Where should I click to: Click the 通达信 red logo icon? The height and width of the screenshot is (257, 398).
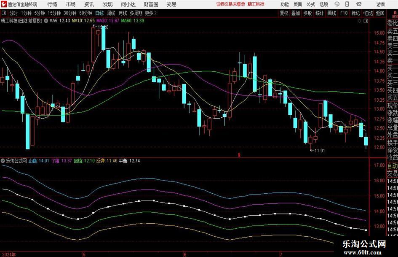[x=3, y=4]
